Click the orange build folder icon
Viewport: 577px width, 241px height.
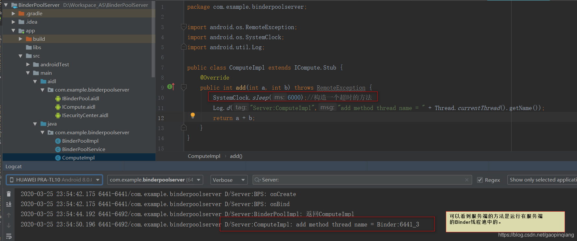point(29,39)
